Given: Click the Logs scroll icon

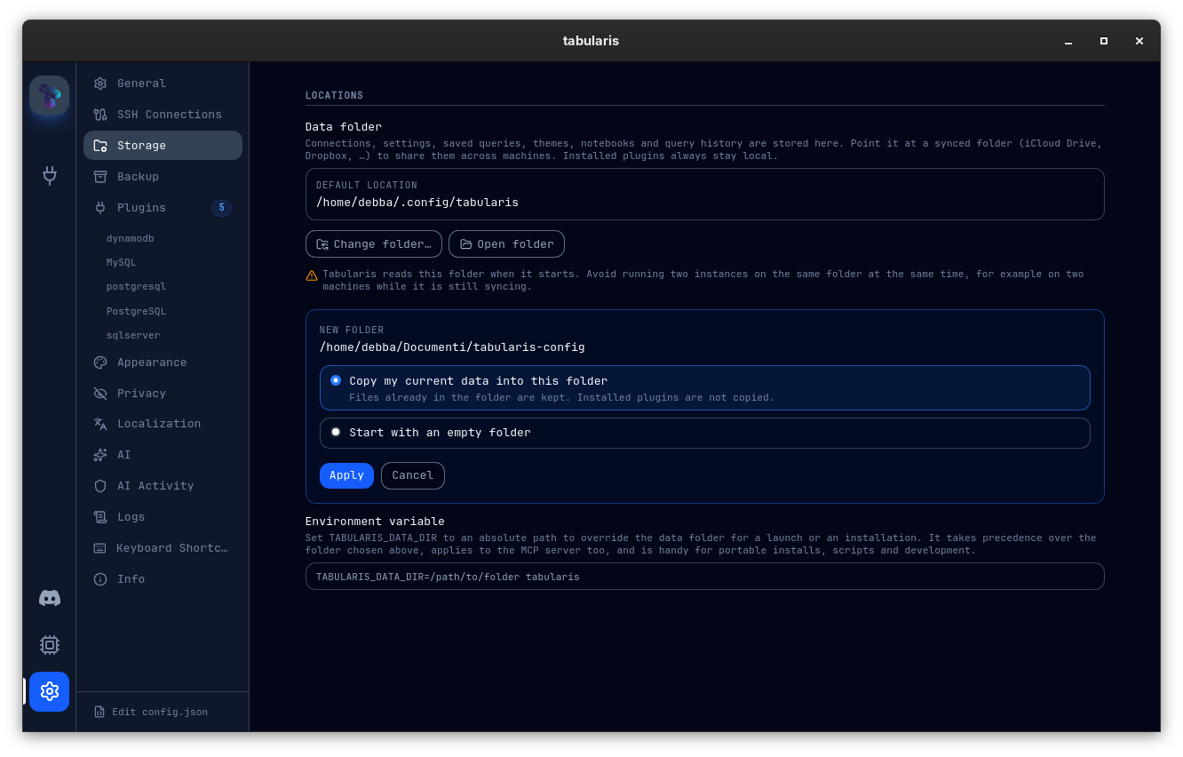Looking at the screenshot, I should [100, 517].
